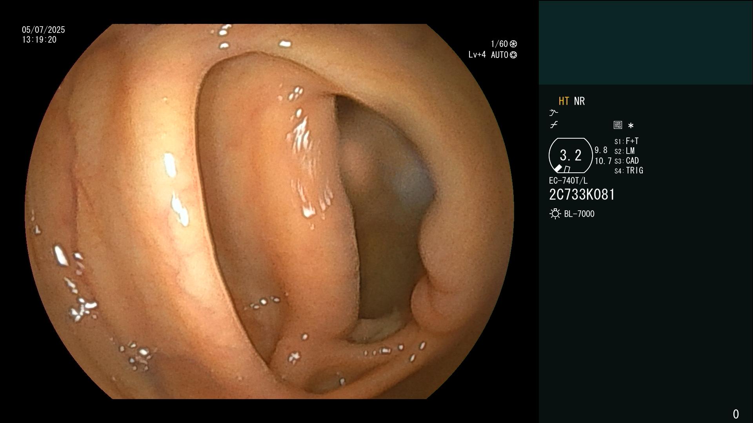Click the Lv+4 brightness level
Viewport: 753px width, 423px height.
(x=477, y=54)
